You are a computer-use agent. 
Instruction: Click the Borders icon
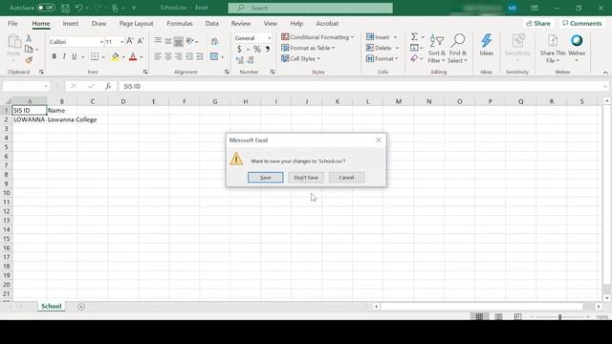[x=95, y=56]
